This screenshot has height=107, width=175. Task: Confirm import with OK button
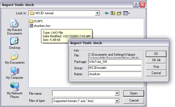click(156, 54)
